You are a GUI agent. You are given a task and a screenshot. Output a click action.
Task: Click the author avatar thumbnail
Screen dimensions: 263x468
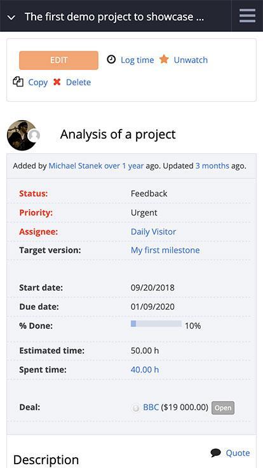click(x=22, y=135)
